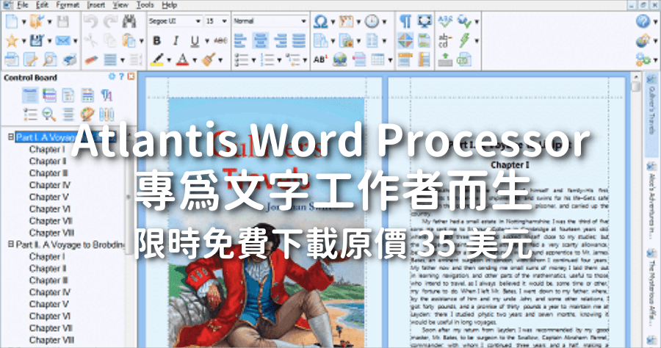Image resolution: width=661 pixels, height=348 pixels.
Task: Click Control Board question mark icon
Action: click(x=121, y=76)
